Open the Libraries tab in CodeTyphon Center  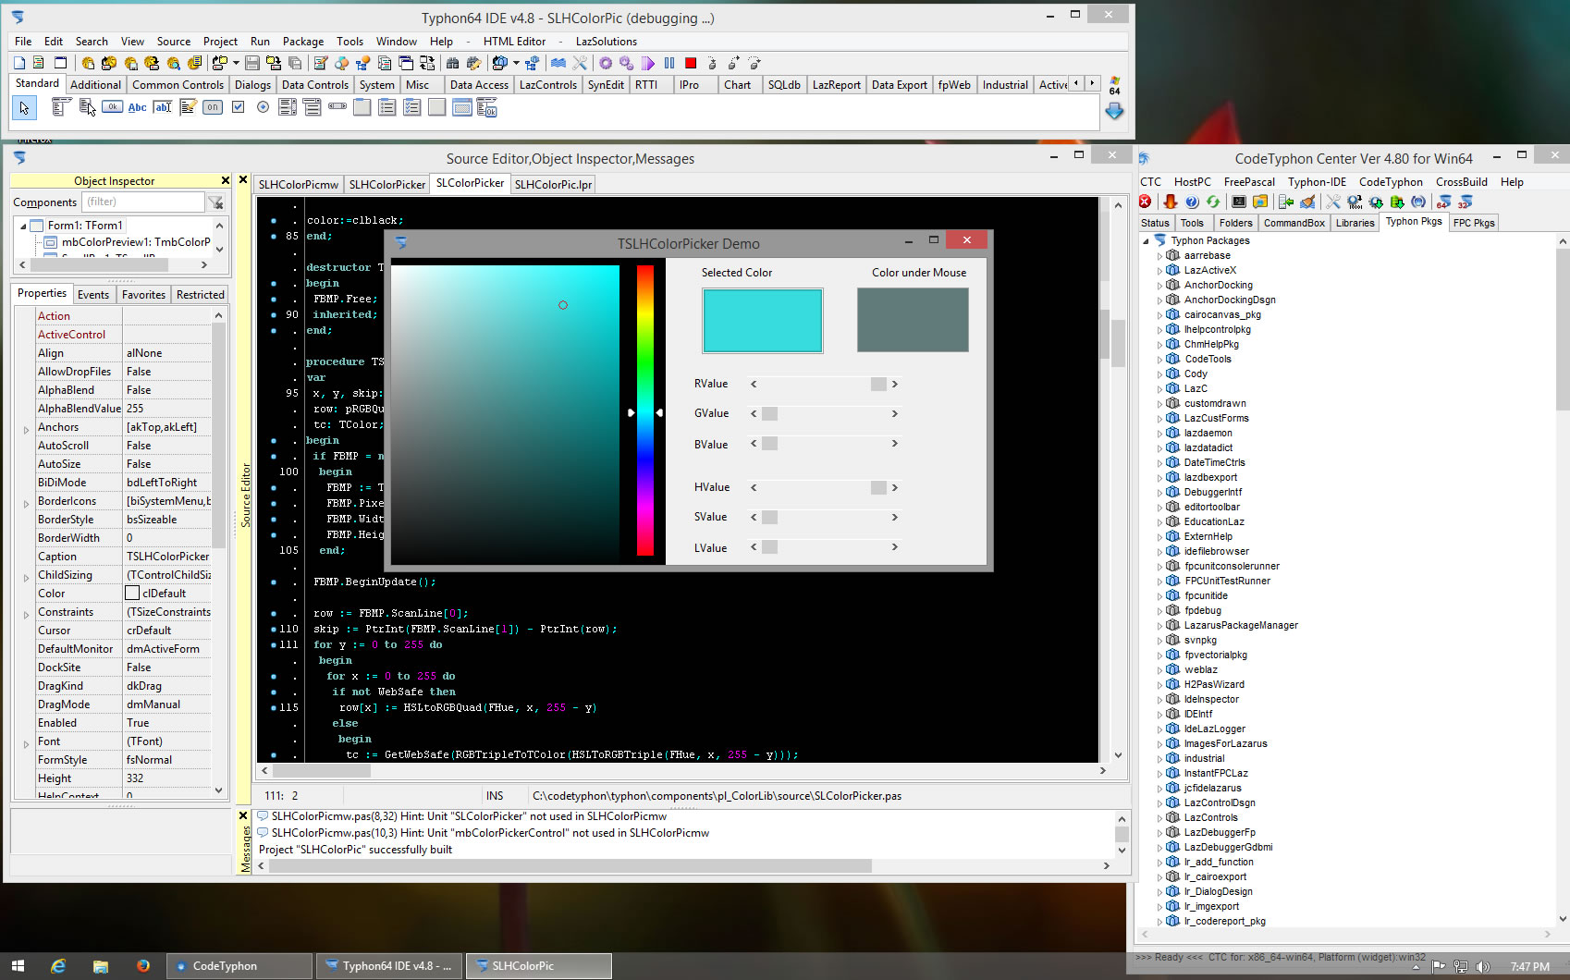1355,223
